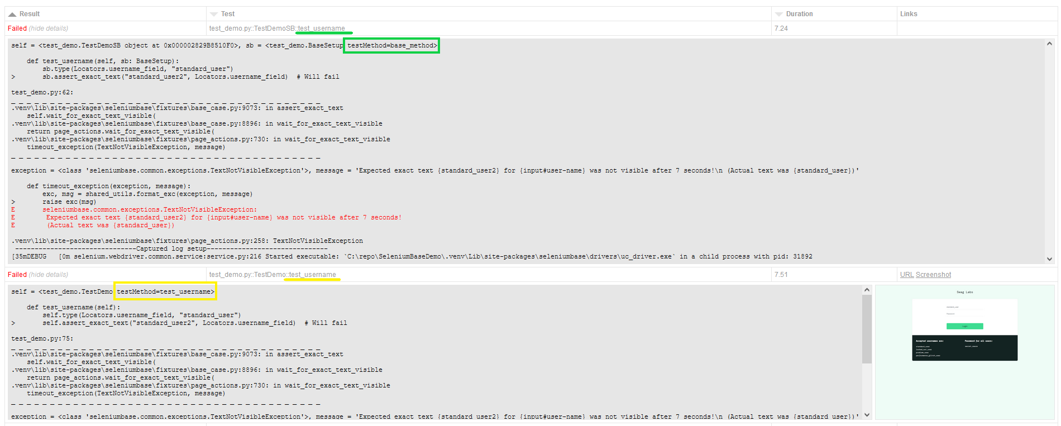Click the second log's scrollbar thumb
The width and height of the screenshot is (1061, 426).
[867, 329]
